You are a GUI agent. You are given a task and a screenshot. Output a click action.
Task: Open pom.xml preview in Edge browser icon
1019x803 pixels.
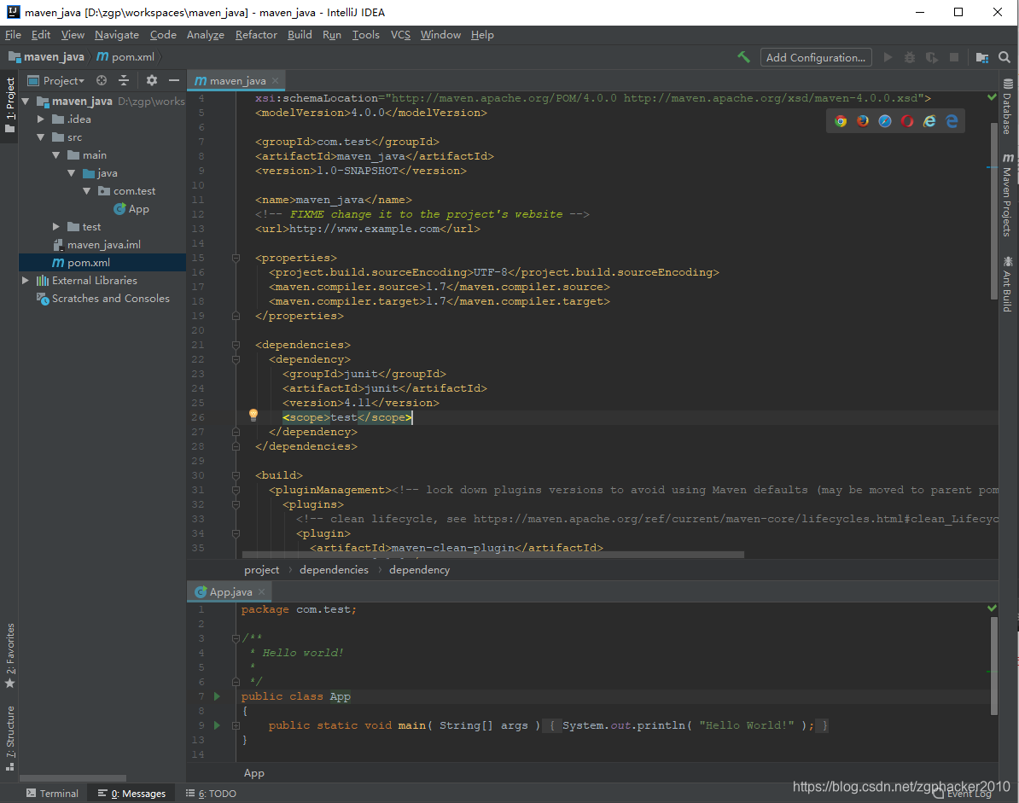[952, 121]
